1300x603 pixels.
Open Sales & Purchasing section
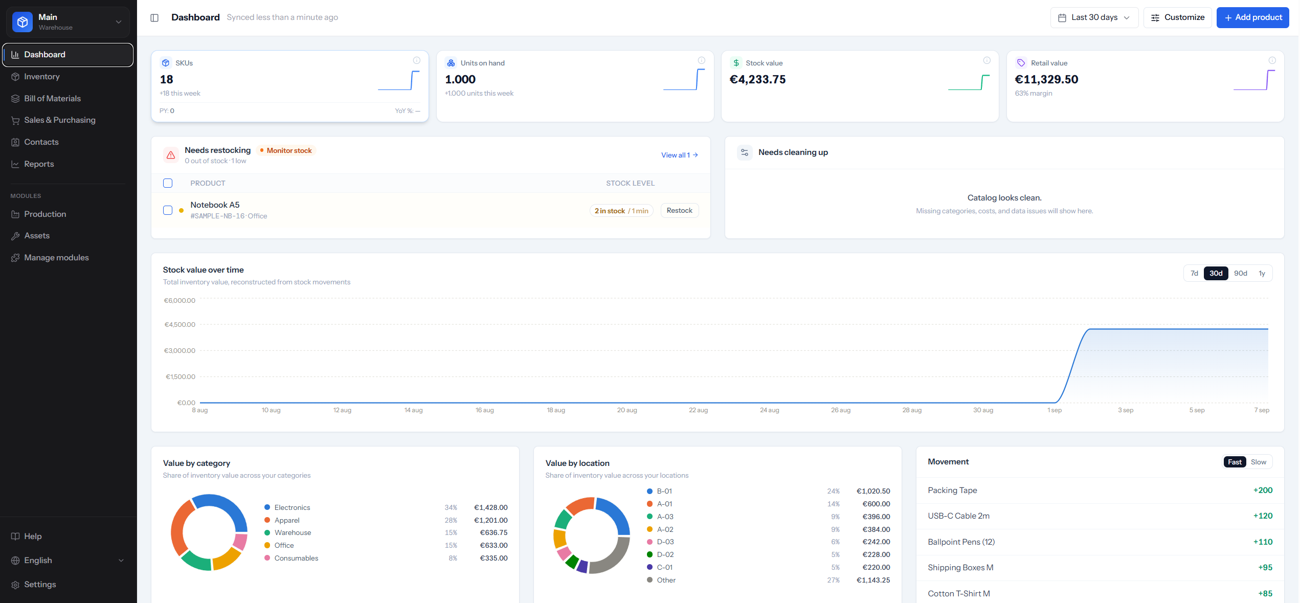[x=68, y=120]
